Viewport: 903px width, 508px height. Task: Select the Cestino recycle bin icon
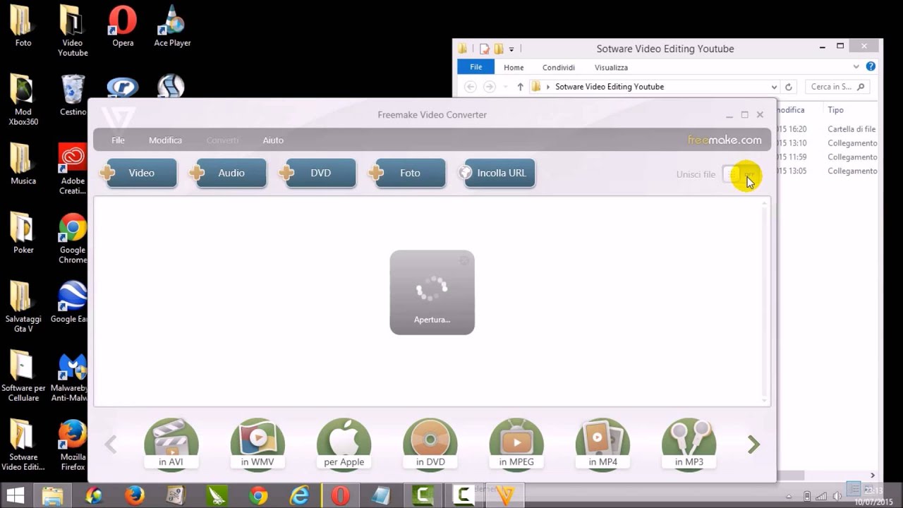[x=73, y=95]
